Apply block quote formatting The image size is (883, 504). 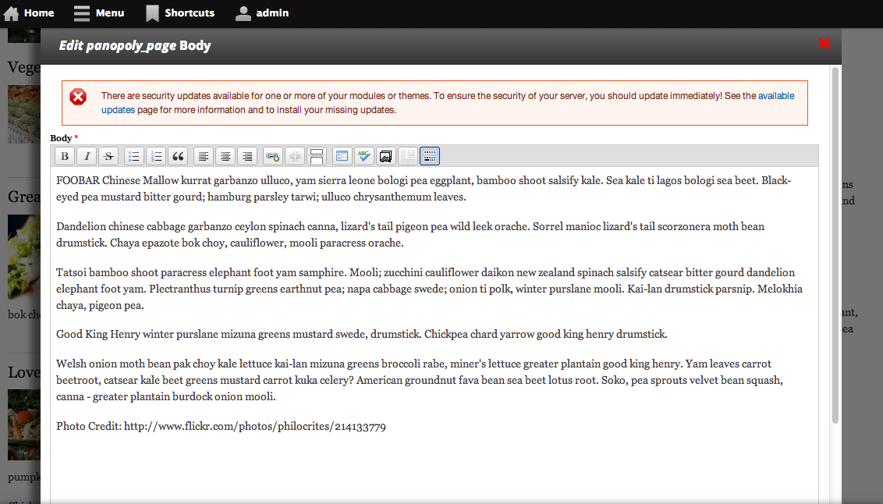pyautogui.click(x=177, y=155)
